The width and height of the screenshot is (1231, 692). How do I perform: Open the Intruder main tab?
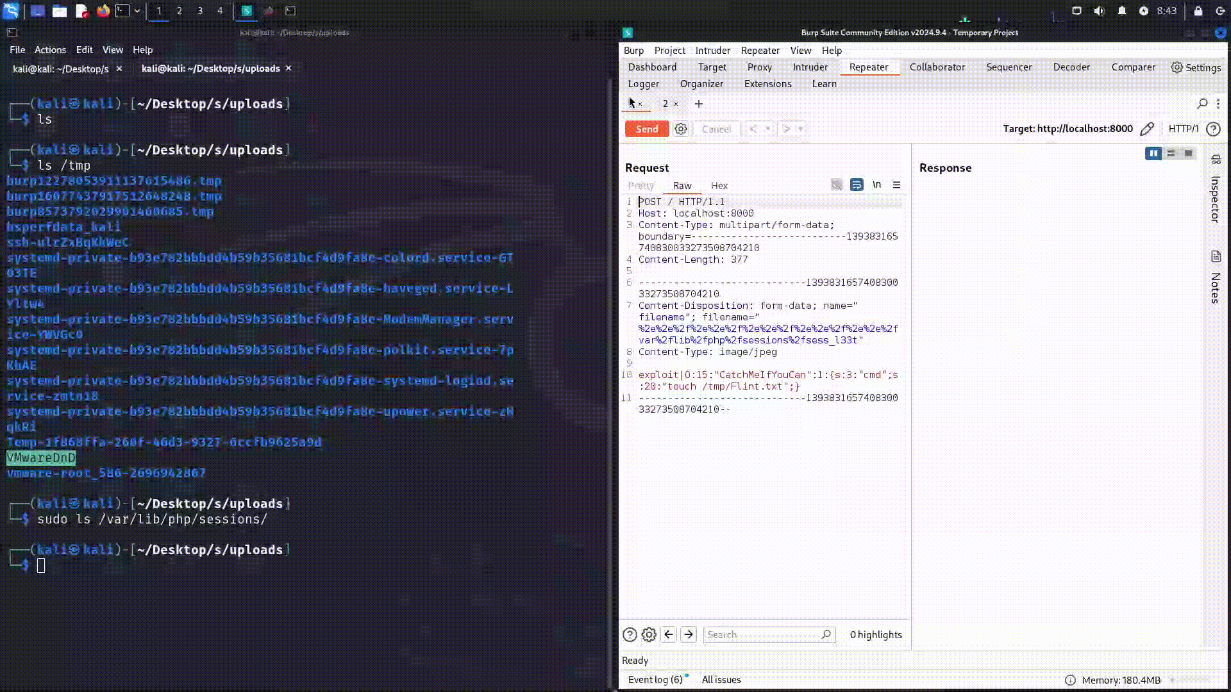[810, 67]
